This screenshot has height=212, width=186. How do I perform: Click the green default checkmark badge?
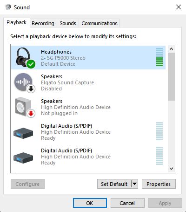(x=31, y=64)
